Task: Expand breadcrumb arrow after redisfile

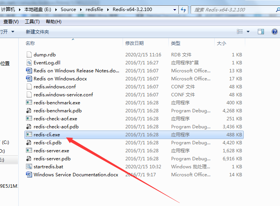Action: 108,10
